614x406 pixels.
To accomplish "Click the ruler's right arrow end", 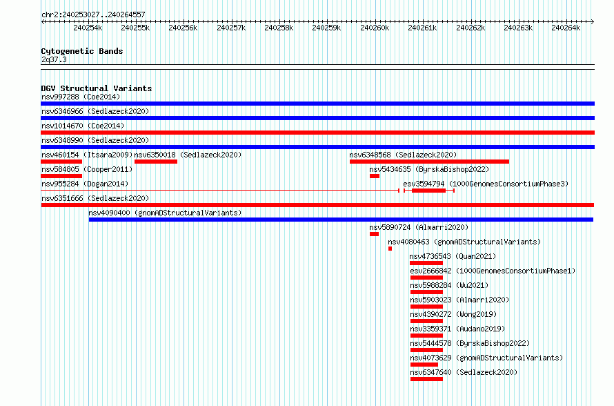I will (593, 21).
